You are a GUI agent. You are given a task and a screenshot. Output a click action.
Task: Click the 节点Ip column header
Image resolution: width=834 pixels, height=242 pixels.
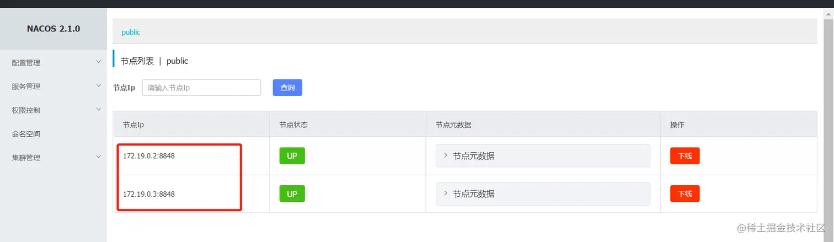[133, 125]
